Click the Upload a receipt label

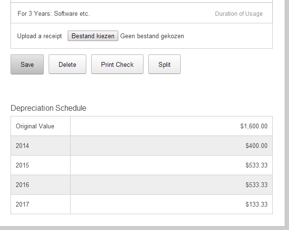point(40,36)
